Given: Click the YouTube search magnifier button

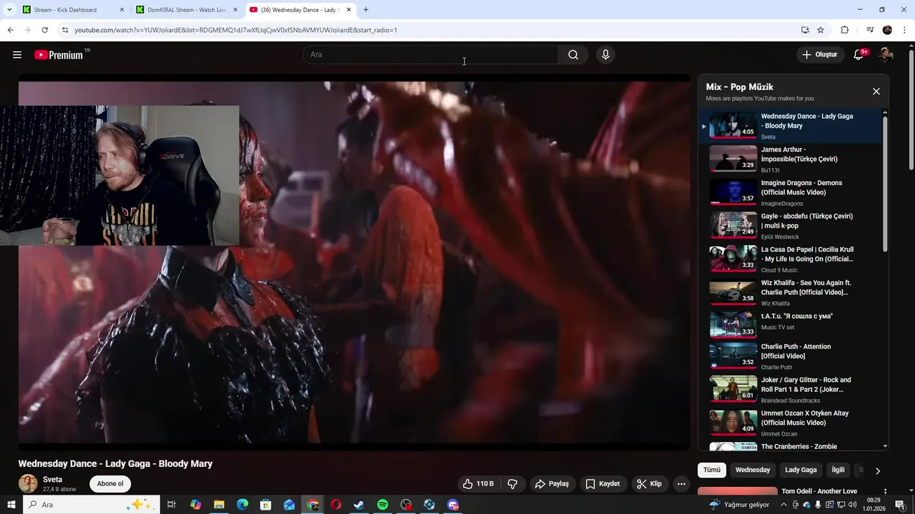Looking at the screenshot, I should click(x=573, y=55).
